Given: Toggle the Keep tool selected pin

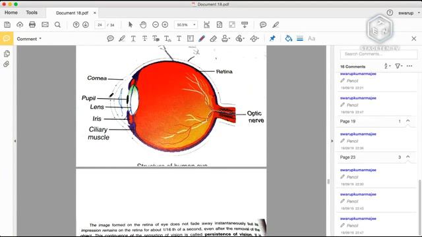Looking at the screenshot, I should pyautogui.click(x=272, y=38).
